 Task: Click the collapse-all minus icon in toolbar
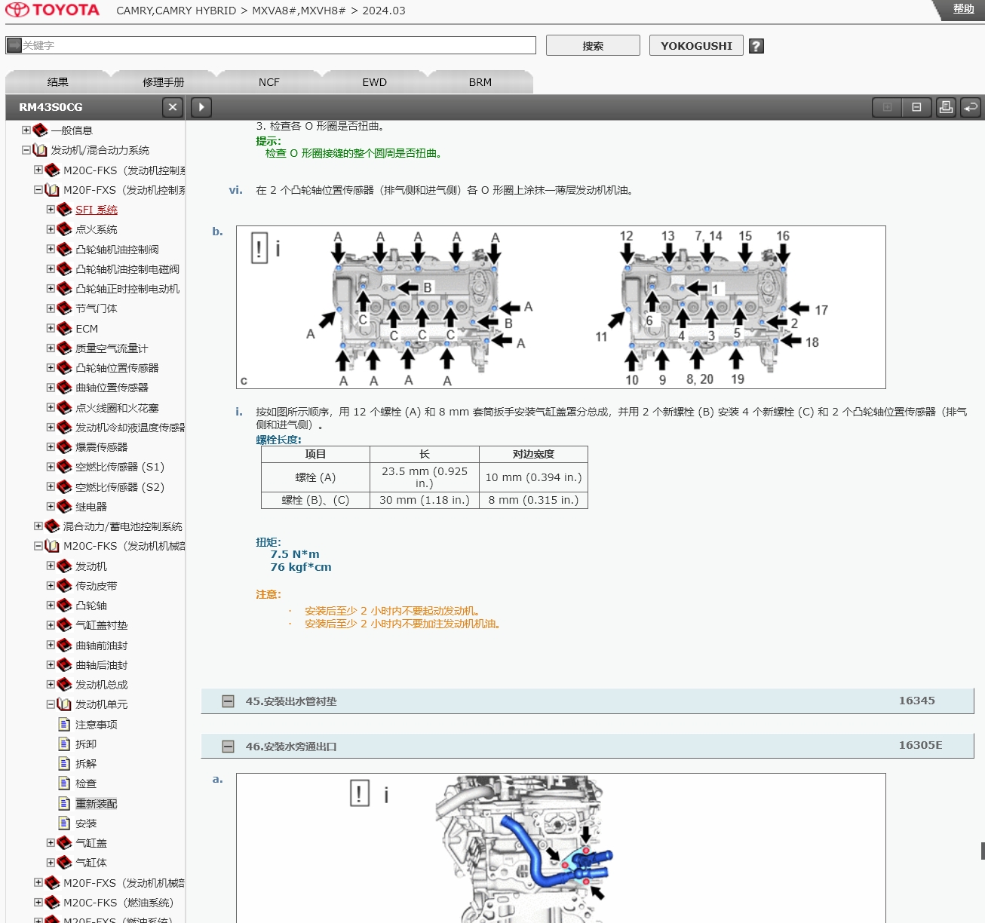coord(916,107)
